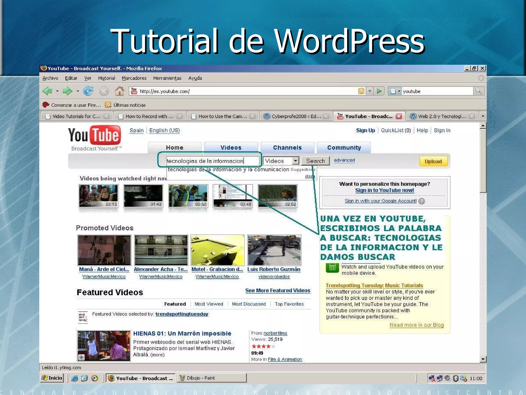Switch to the How to Use the Cam... tab
This screenshot has width=526, height=395.
point(222,116)
